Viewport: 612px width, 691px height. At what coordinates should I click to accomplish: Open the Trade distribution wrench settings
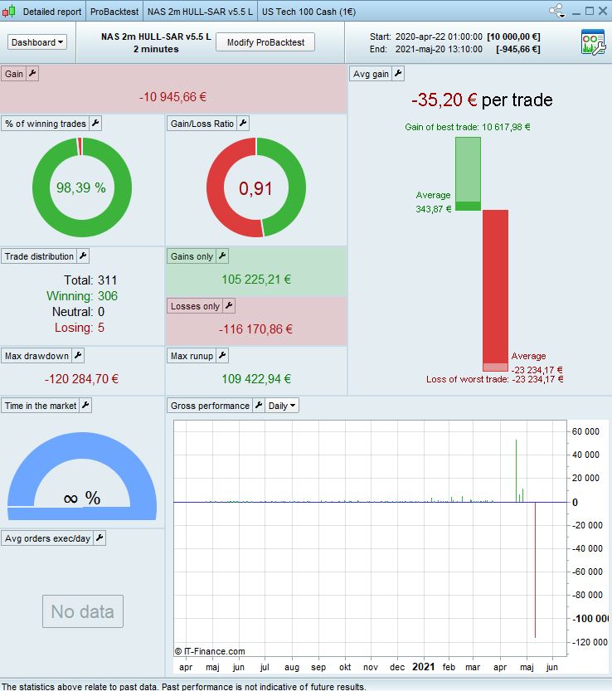coord(83,256)
